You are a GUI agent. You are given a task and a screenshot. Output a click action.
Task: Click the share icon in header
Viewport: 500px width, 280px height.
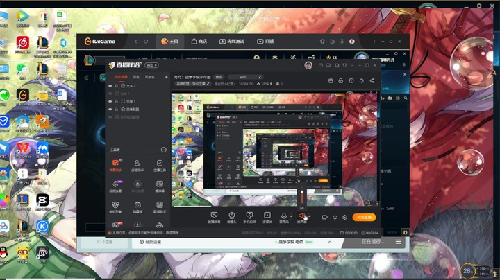[x=372, y=81]
